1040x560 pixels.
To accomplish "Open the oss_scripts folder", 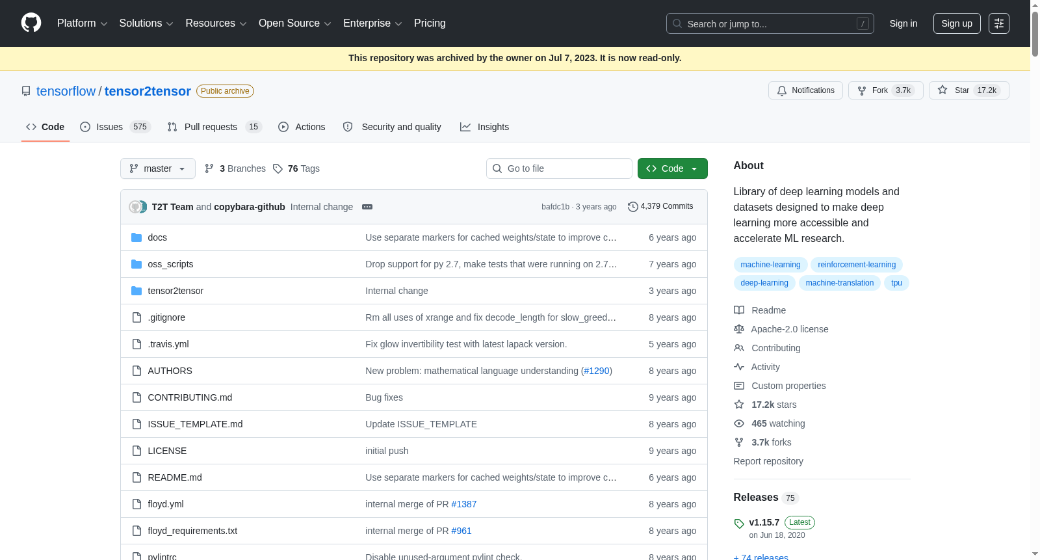I will click(170, 264).
